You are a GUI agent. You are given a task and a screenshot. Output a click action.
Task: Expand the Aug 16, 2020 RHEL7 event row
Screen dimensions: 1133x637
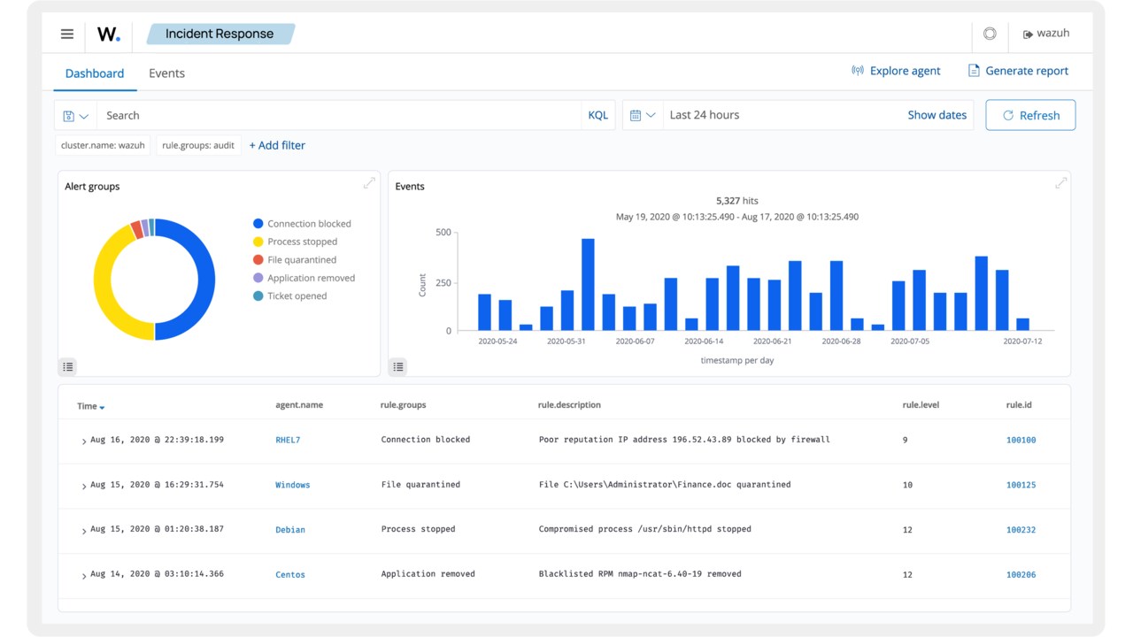click(84, 441)
